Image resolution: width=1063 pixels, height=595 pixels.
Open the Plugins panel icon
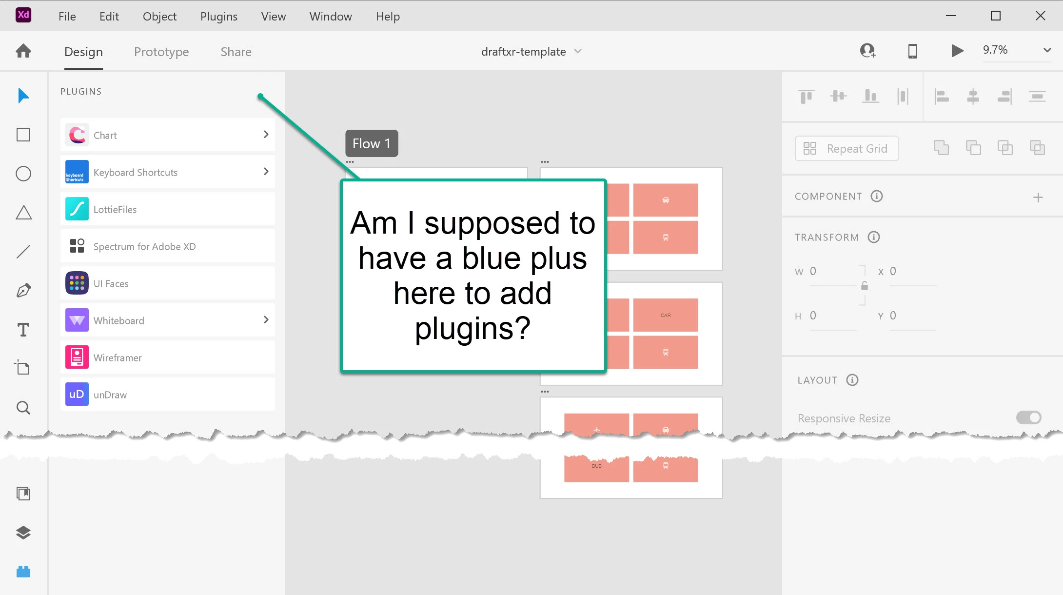[x=23, y=571]
